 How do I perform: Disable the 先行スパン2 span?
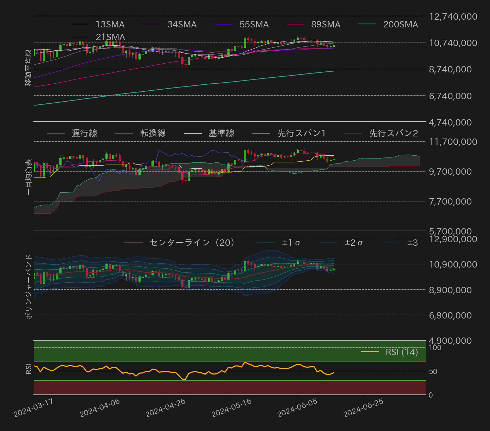click(x=393, y=133)
